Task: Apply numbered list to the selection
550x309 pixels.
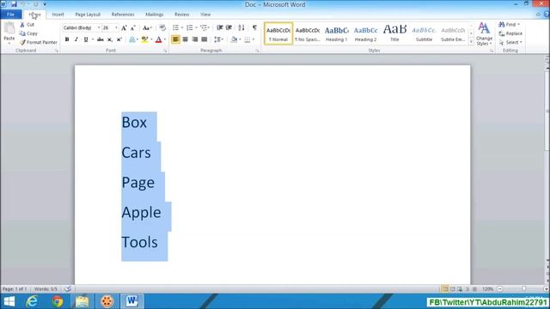Action: pyautogui.click(x=189, y=27)
